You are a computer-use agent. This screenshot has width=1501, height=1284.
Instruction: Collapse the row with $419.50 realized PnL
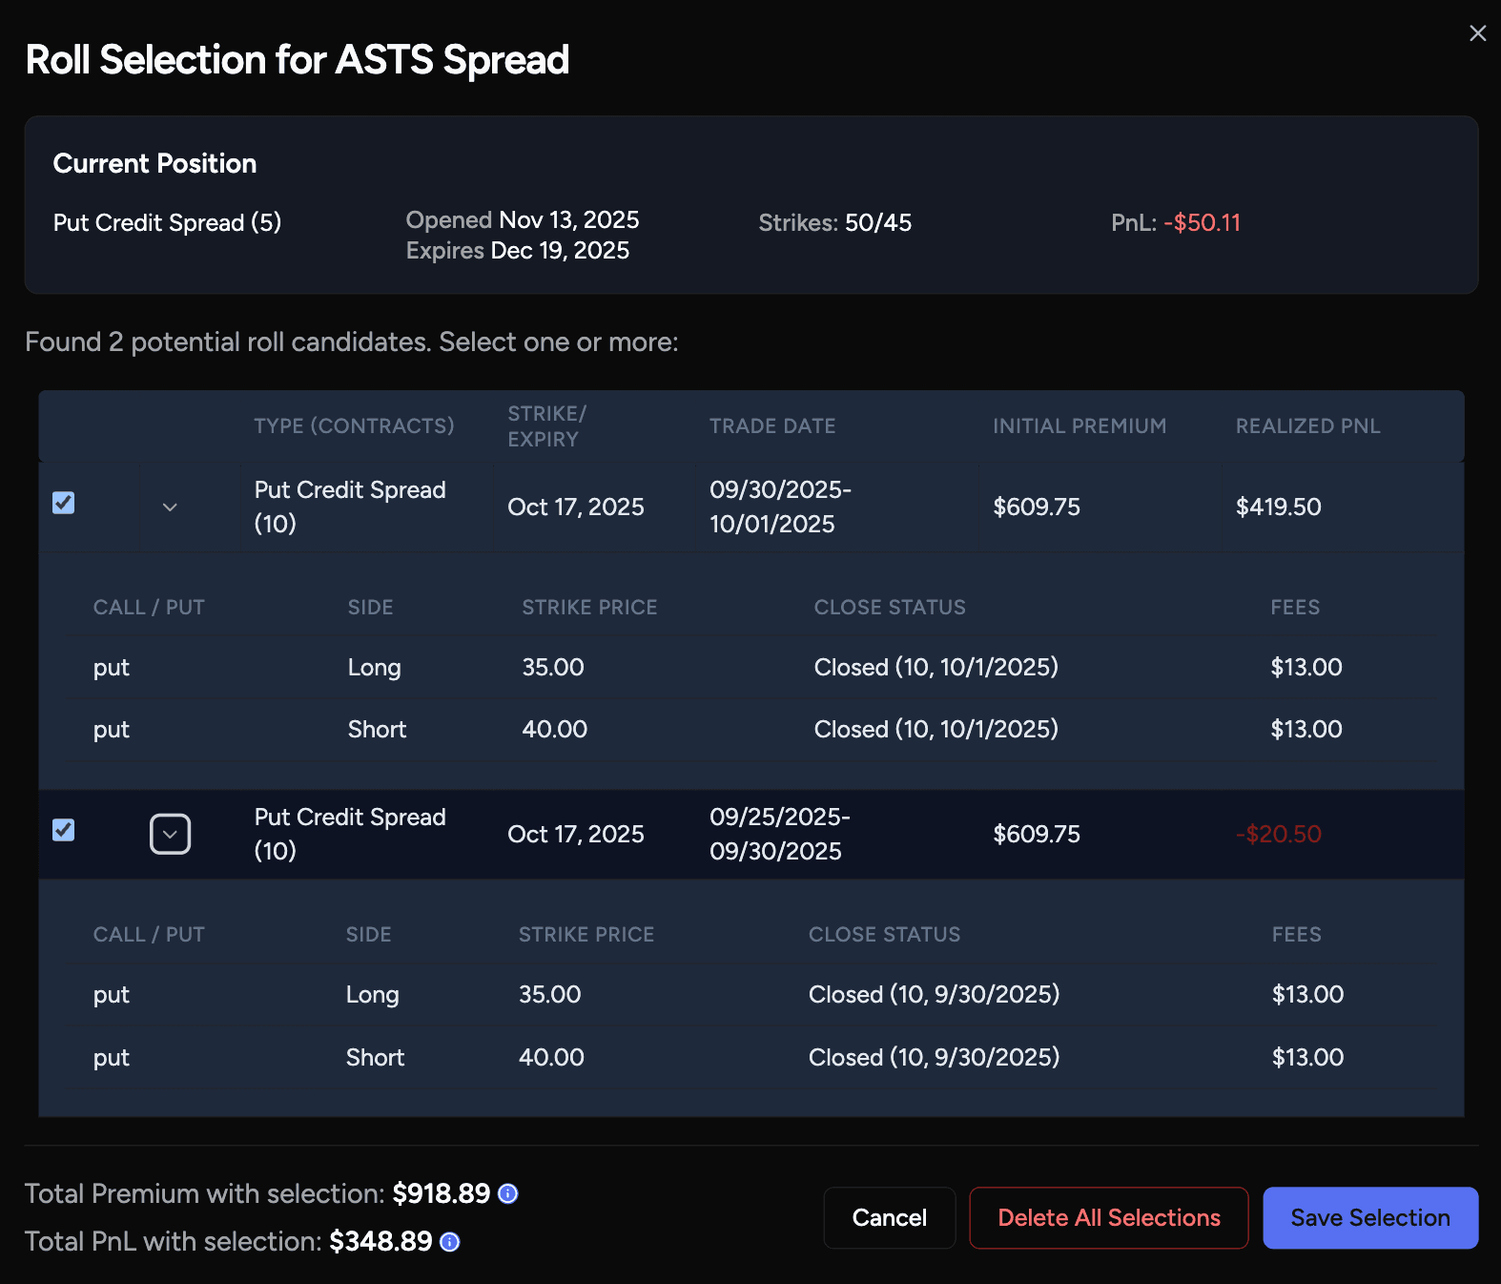point(170,507)
